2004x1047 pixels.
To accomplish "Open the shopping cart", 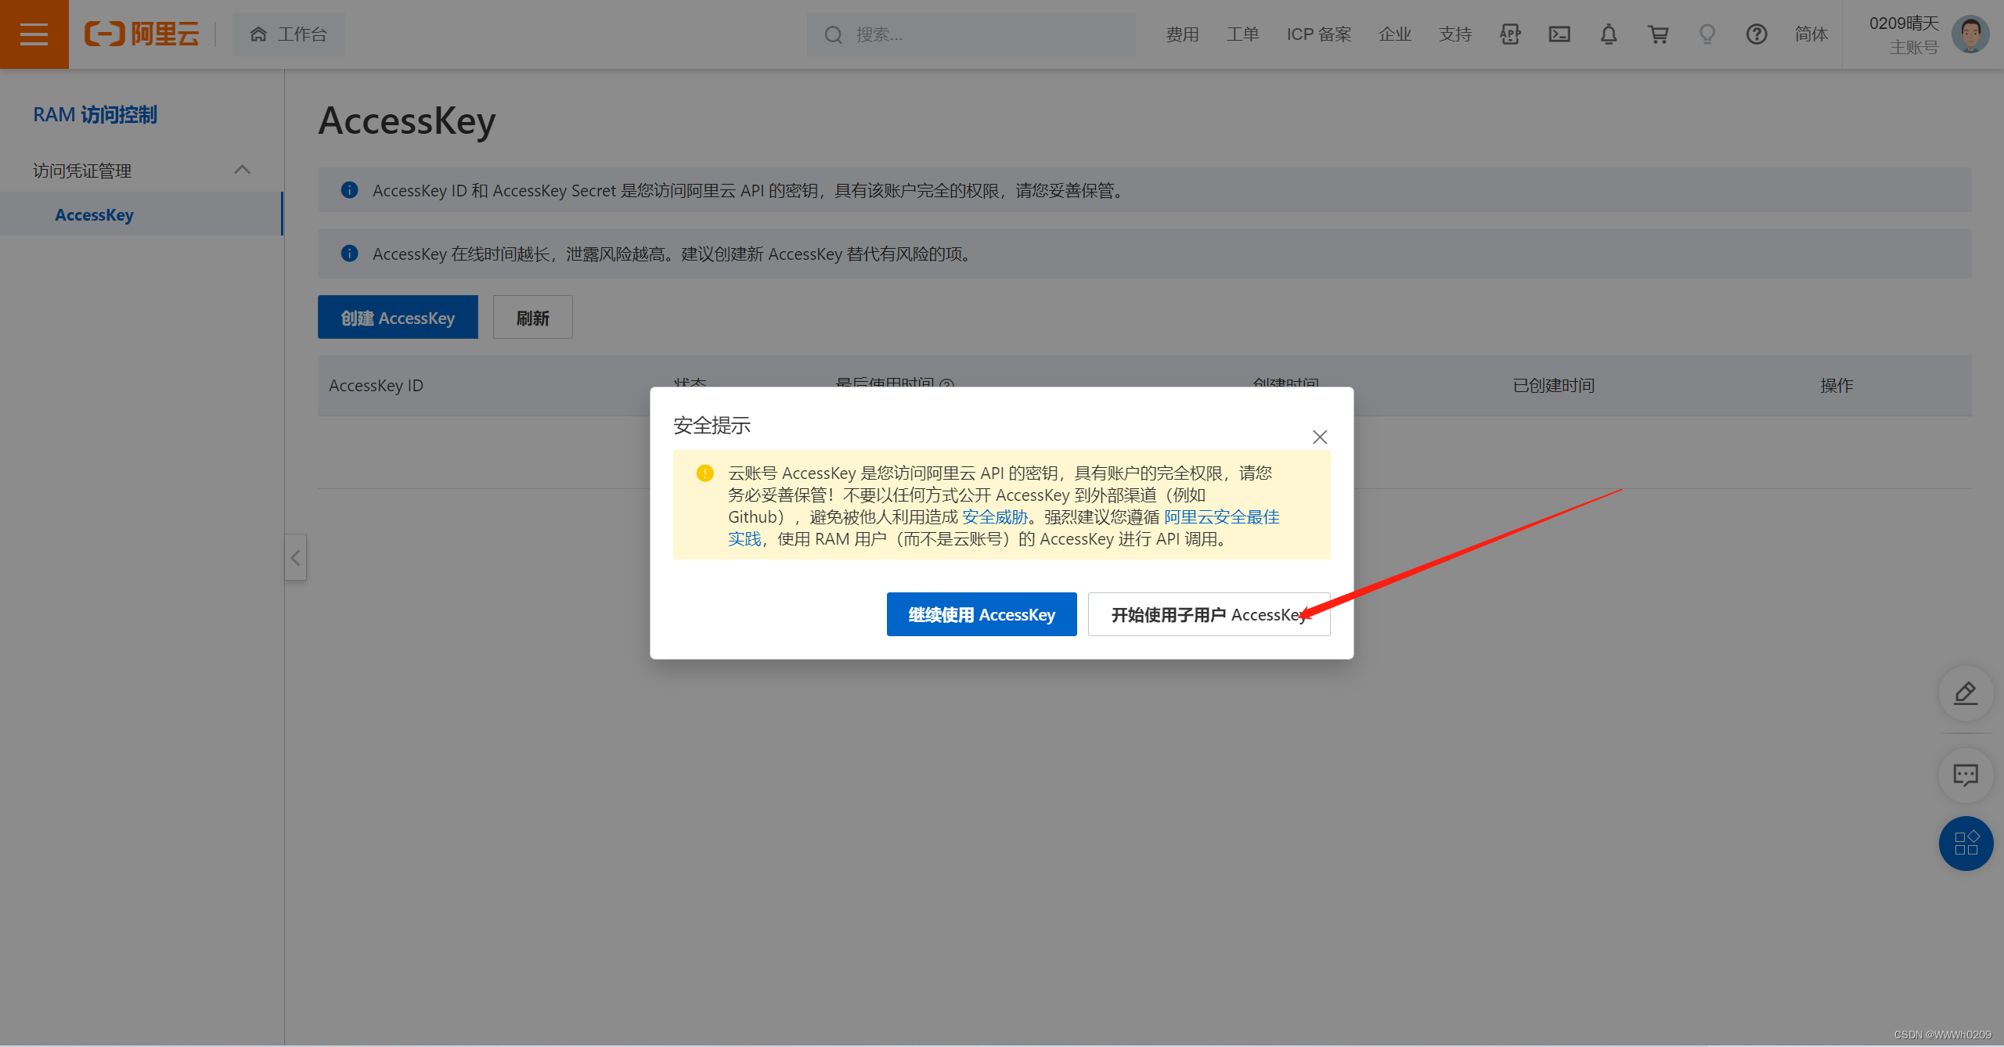I will [1658, 34].
